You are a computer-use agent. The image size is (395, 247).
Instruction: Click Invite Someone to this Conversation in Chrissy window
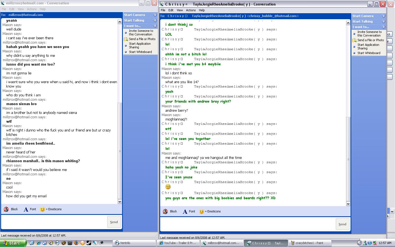(x=369, y=33)
